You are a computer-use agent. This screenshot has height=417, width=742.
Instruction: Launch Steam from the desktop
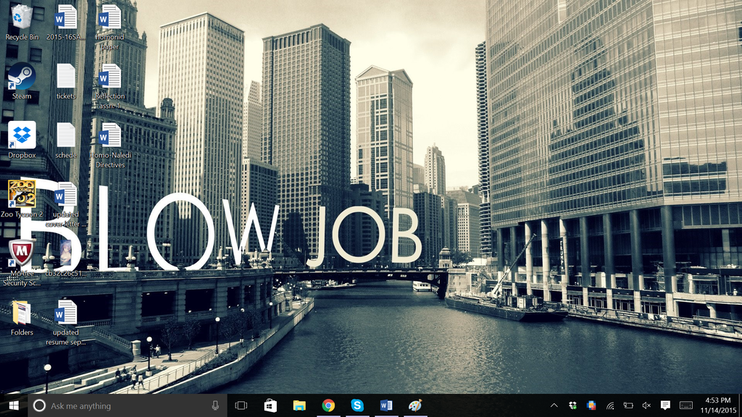point(20,76)
